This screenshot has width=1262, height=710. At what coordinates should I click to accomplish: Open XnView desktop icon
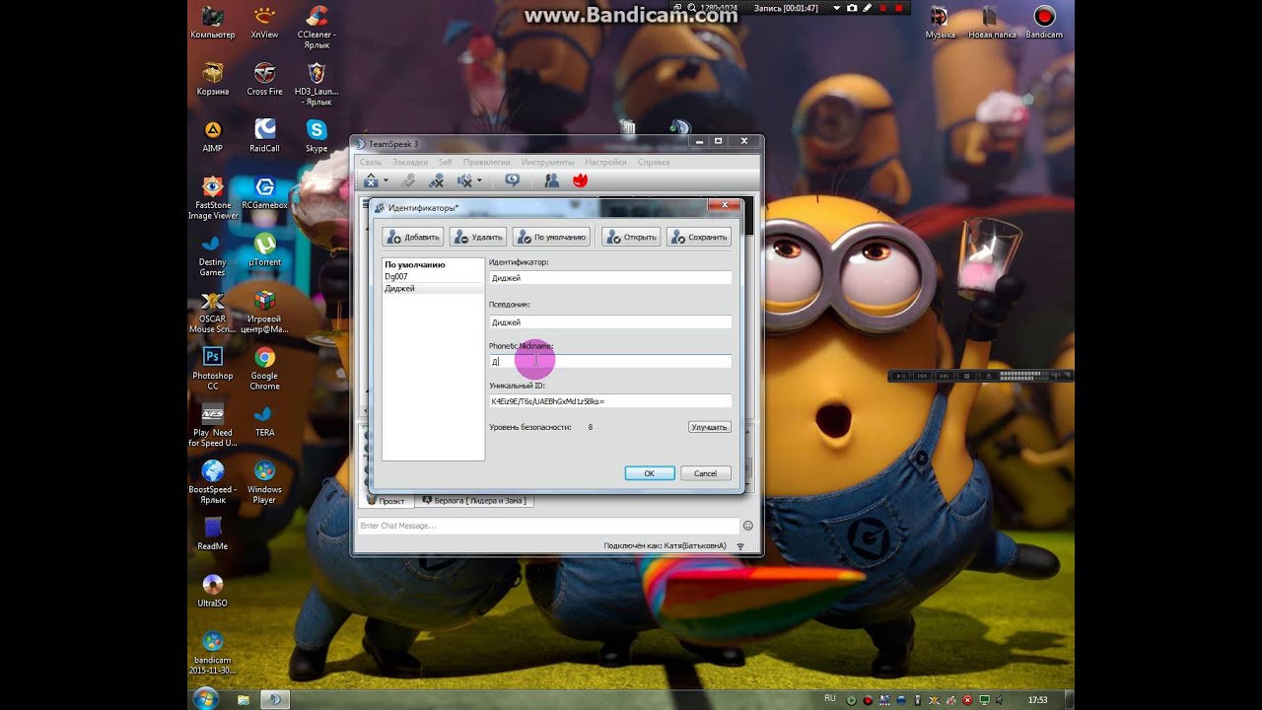(x=264, y=23)
